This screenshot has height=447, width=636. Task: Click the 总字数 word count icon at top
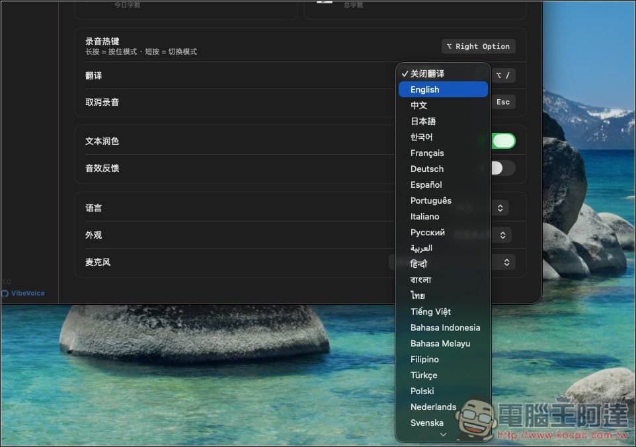pyautogui.click(x=323, y=3)
